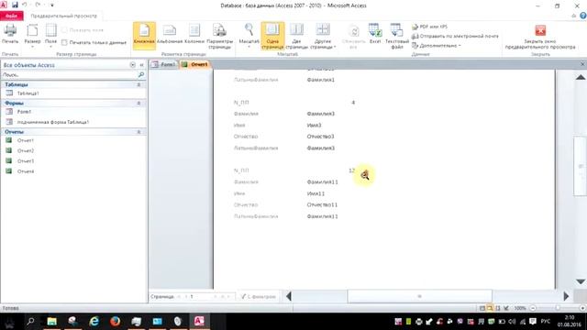Click the search magnifier icon
Screen dimensions: 587x330
(x=141, y=75)
